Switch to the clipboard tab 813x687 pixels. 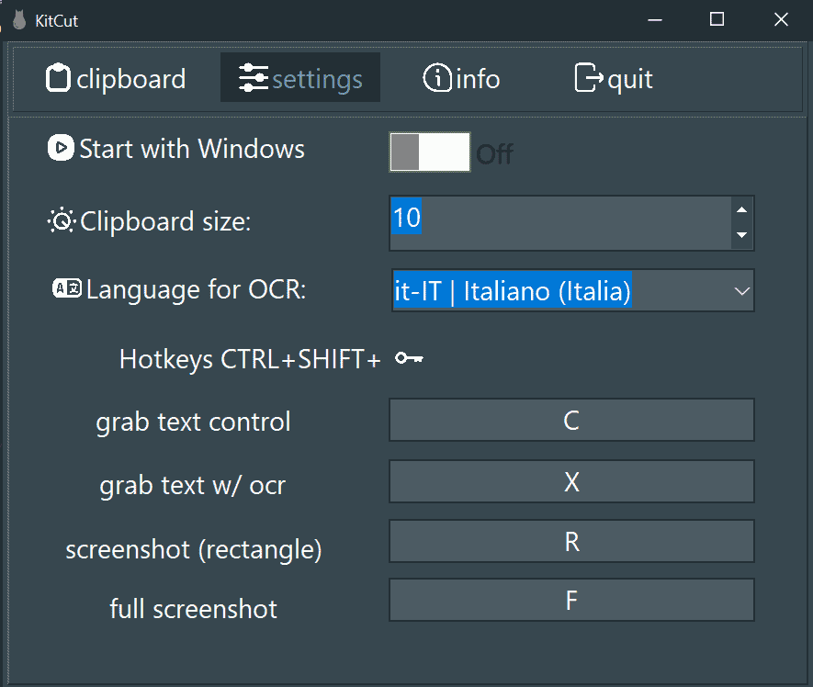click(x=116, y=78)
